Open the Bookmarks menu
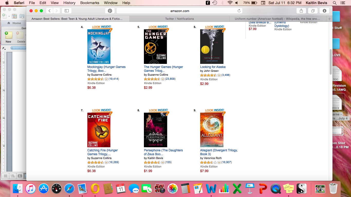Image resolution: width=351 pixels, height=197 pixels. pyautogui.click(x=90, y=3)
